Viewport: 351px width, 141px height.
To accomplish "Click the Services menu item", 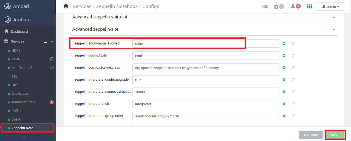I will [18, 41].
